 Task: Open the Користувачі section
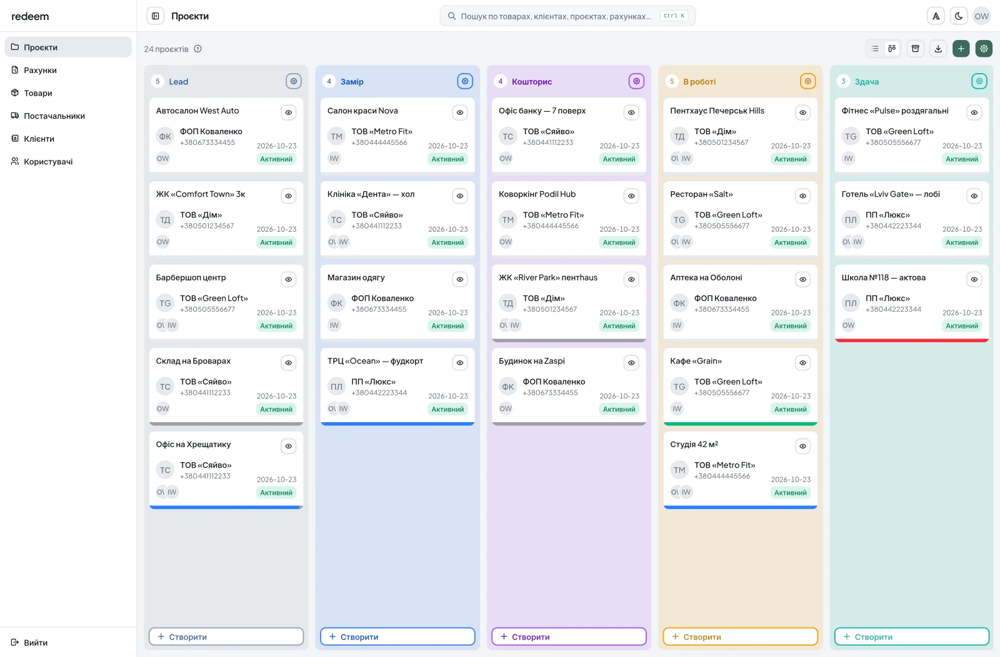[x=68, y=162]
